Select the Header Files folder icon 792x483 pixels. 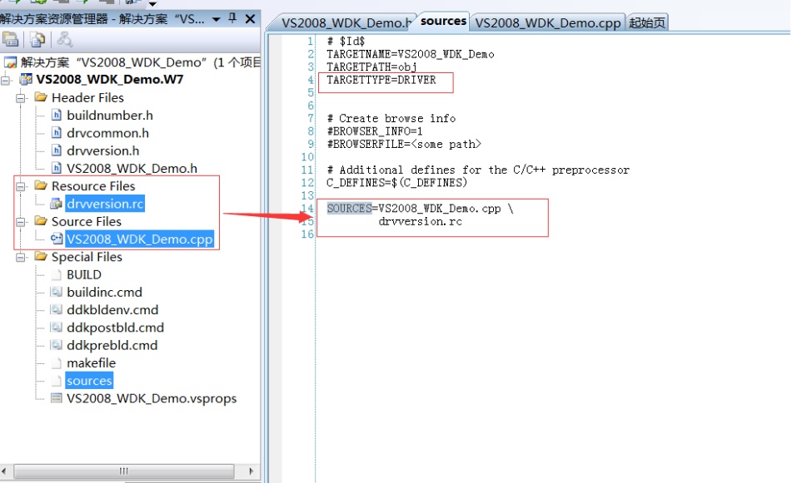click(x=41, y=96)
